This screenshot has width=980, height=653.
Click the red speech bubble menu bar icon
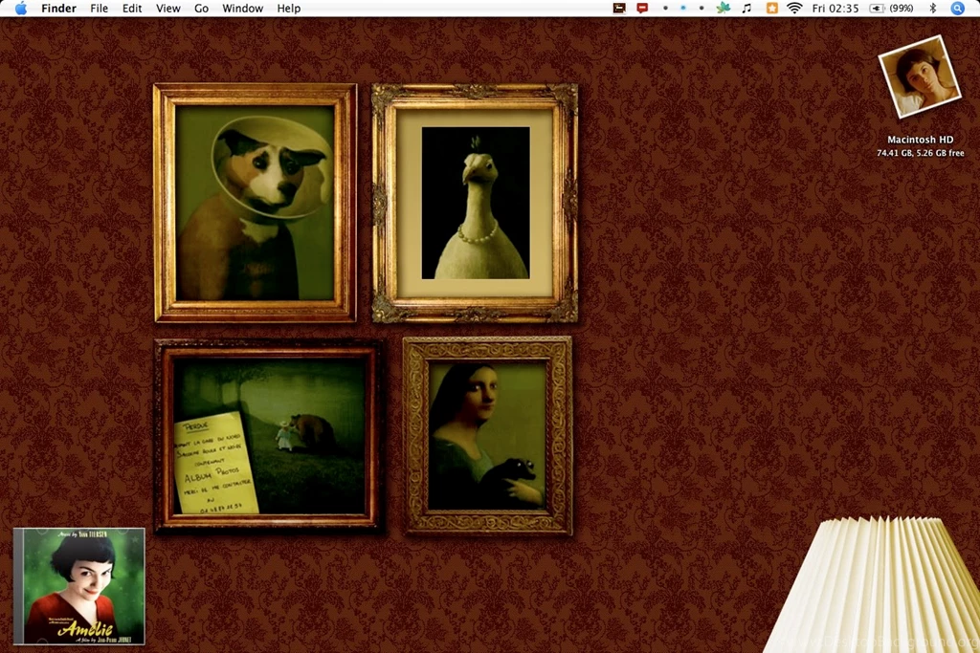pyautogui.click(x=642, y=8)
